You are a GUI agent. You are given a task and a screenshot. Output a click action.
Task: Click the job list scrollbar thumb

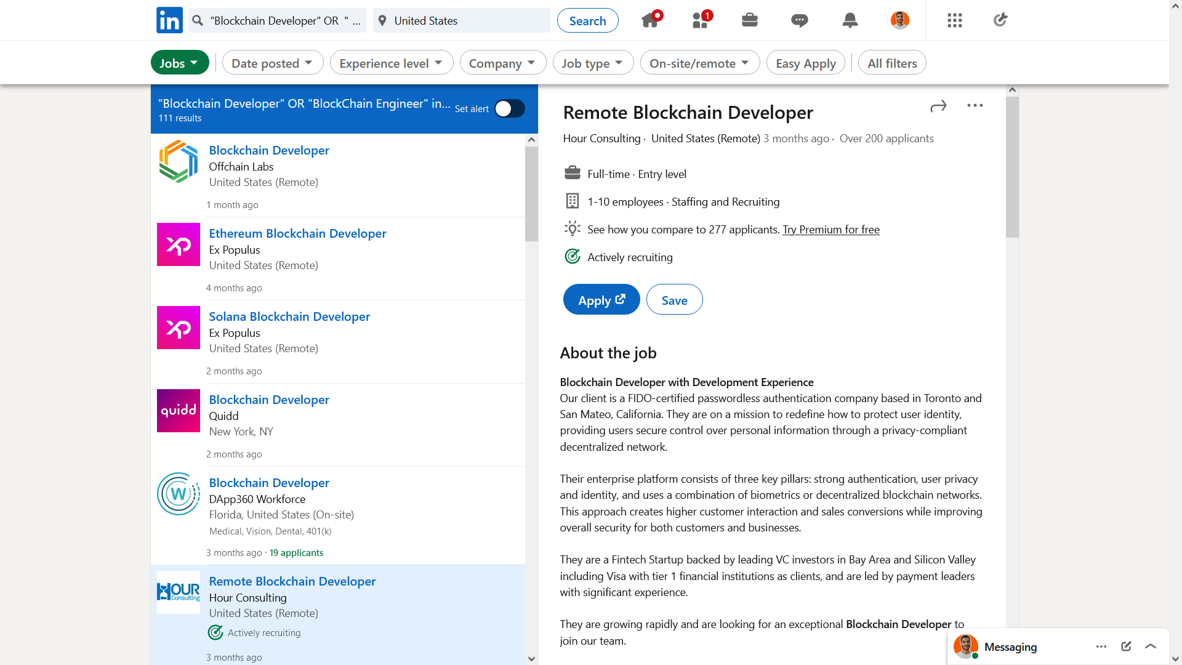pyautogui.click(x=532, y=194)
